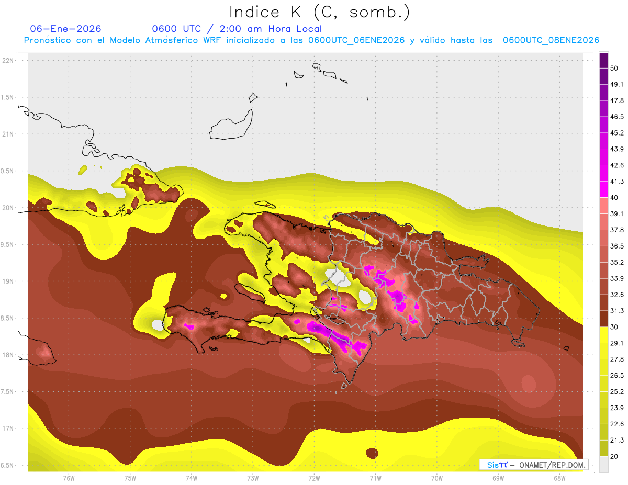Select the colorbar value label "47.8"

click(616, 100)
